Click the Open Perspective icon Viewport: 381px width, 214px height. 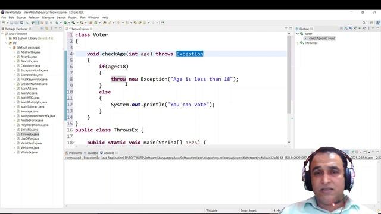371,23
